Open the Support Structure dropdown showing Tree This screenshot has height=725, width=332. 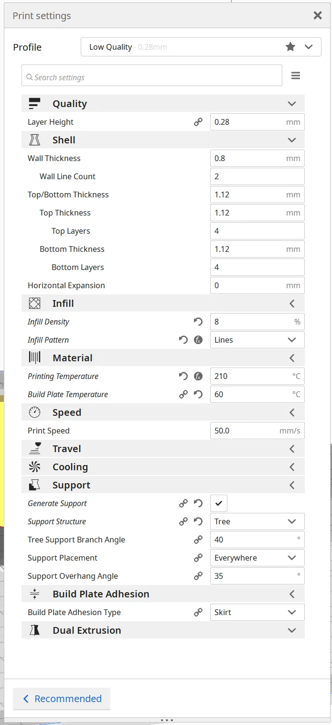tap(257, 521)
